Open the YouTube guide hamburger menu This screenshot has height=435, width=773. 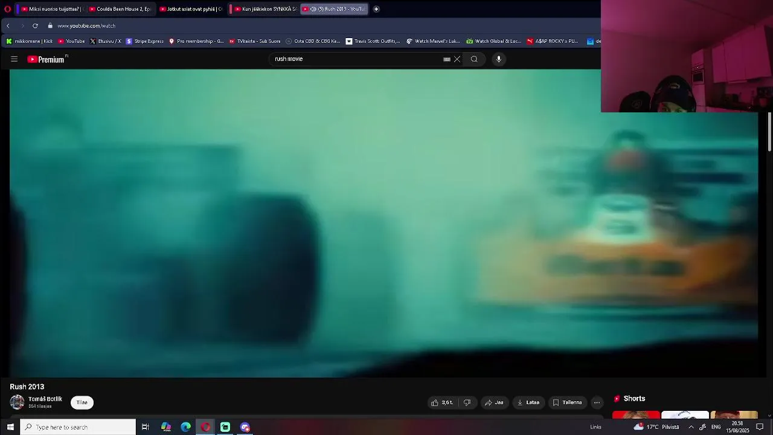pos(14,59)
